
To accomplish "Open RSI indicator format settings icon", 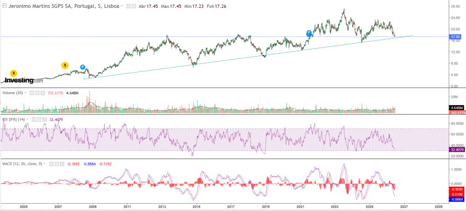I will coord(39,120).
